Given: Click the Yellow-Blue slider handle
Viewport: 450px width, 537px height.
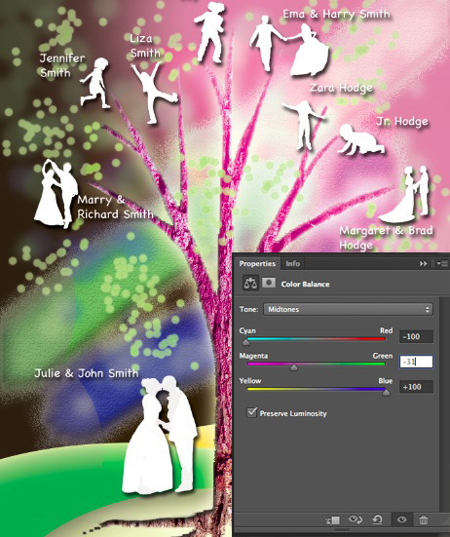Looking at the screenshot, I should point(386,393).
